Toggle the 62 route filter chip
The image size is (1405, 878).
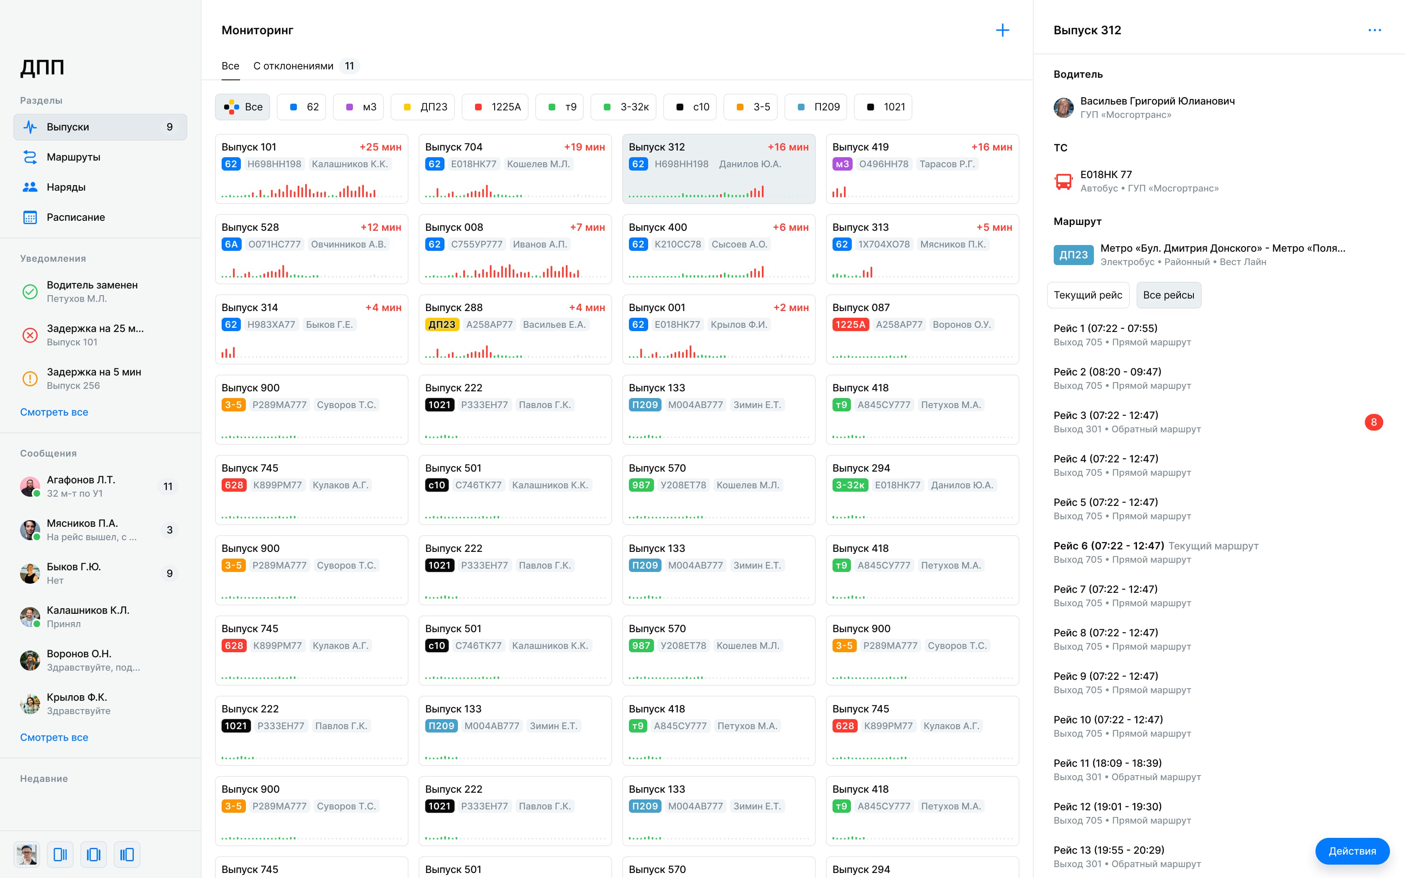[301, 107]
